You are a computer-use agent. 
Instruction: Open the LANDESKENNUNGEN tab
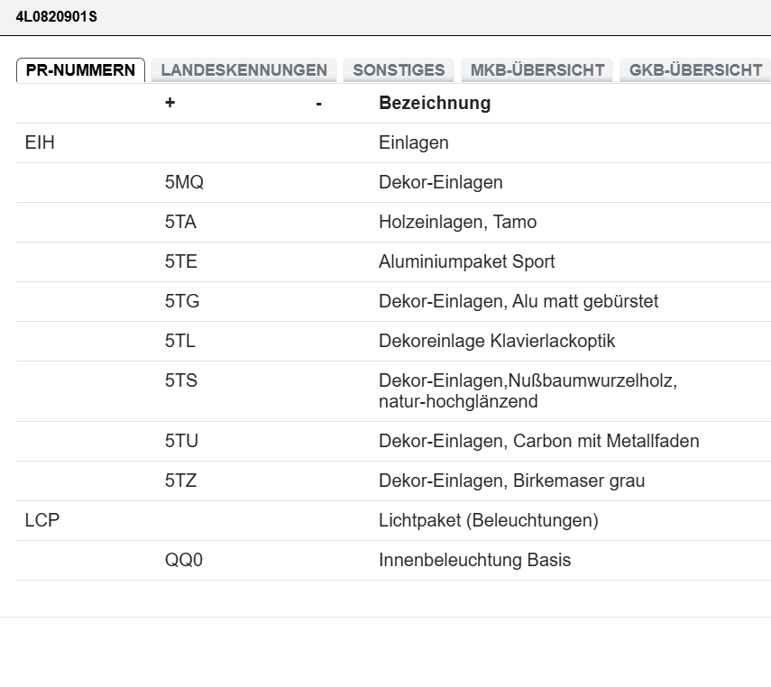point(243,70)
